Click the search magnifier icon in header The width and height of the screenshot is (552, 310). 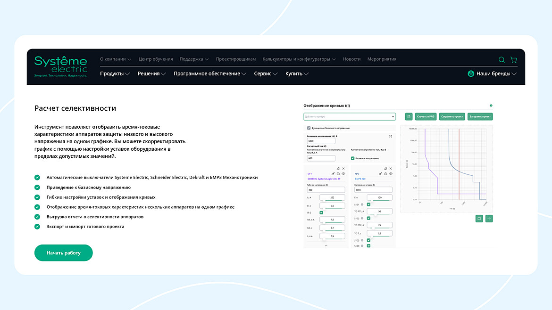[x=502, y=60]
